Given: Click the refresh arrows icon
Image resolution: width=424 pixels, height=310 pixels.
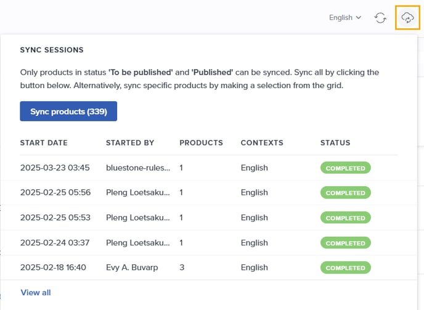Looking at the screenshot, I should tap(380, 18).
